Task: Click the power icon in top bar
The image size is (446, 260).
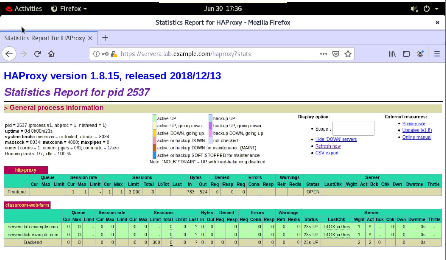Action: 427,9
